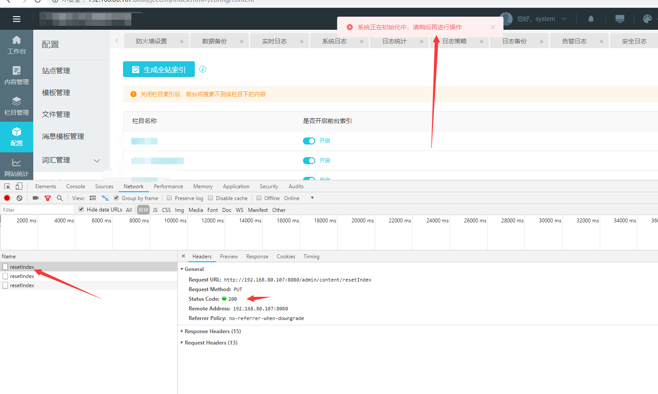The image size is (658, 394).
Task: View the Response tab
Action: tap(257, 257)
